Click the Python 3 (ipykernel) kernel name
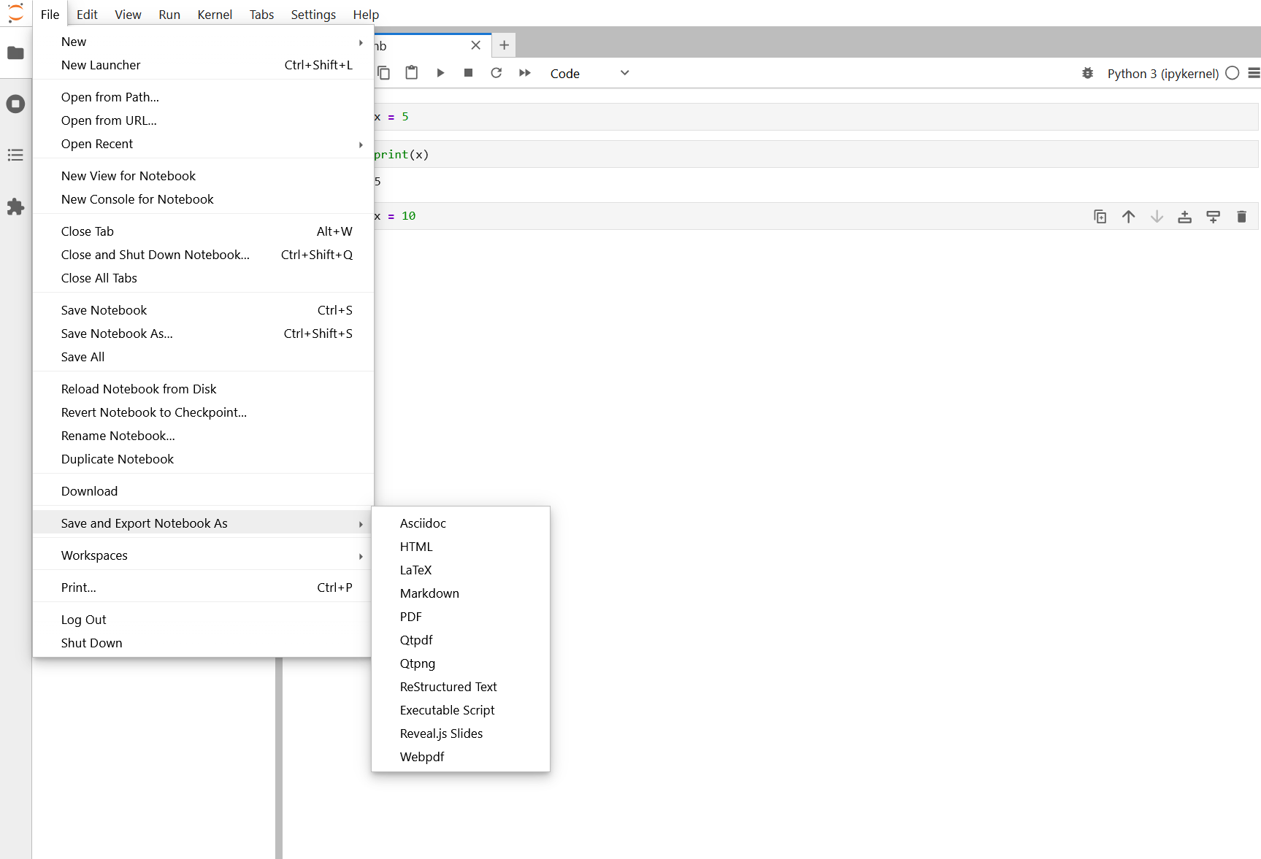The width and height of the screenshot is (1261, 859). [x=1163, y=73]
